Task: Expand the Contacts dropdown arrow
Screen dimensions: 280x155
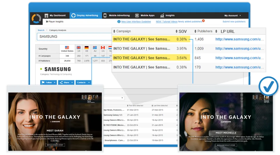Action: (89, 82)
